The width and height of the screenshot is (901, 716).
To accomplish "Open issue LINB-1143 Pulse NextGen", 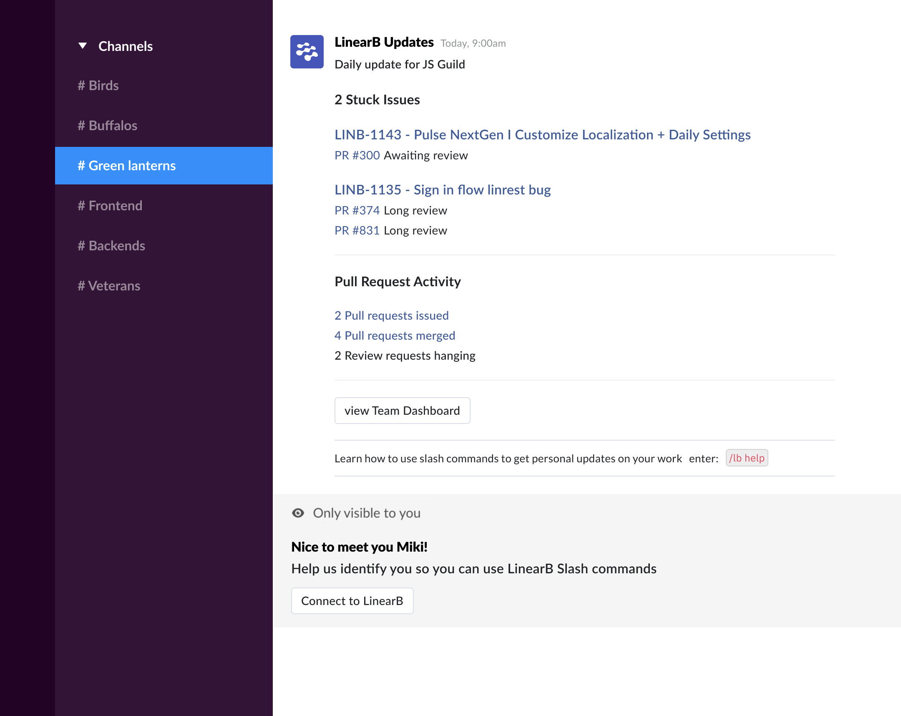I will [541, 135].
